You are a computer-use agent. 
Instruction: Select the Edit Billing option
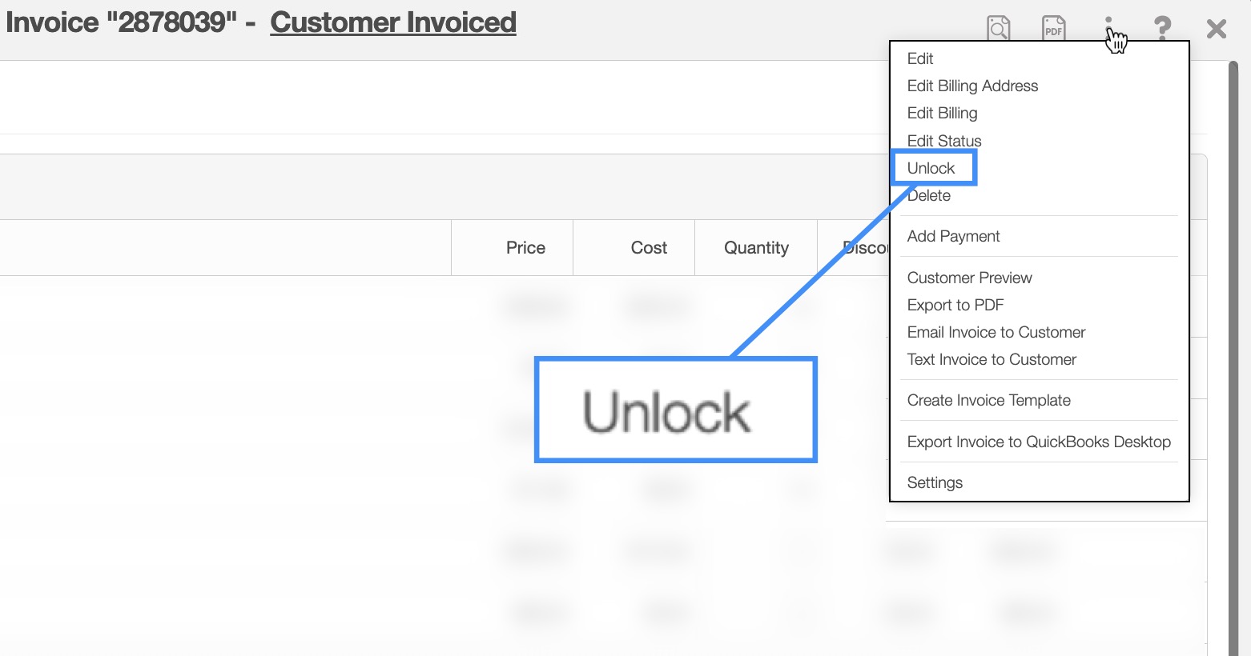pos(942,113)
